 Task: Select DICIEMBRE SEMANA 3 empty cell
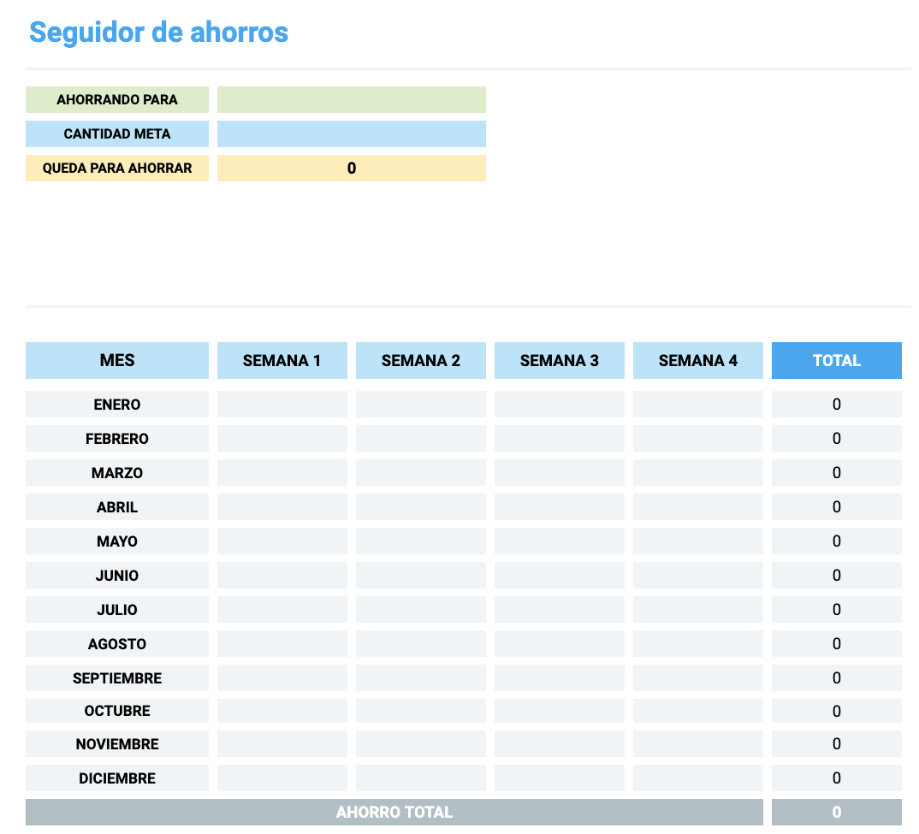pos(559,778)
